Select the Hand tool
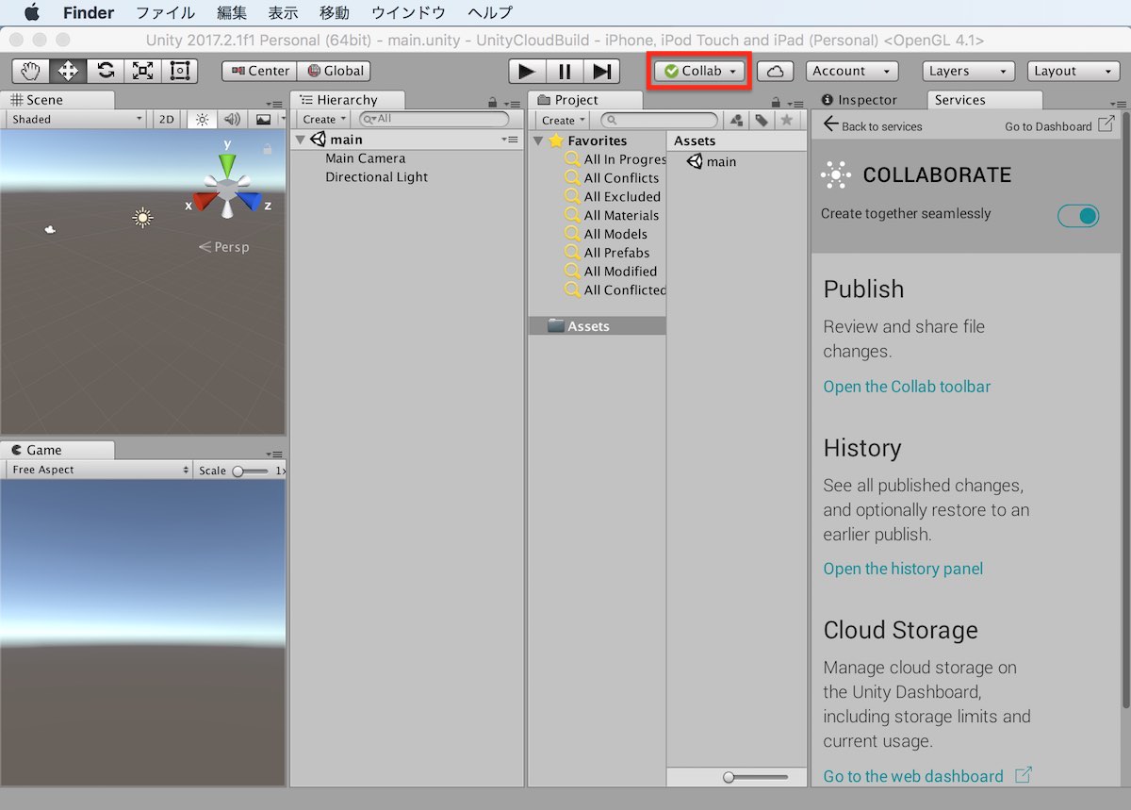Screen dimensions: 1131x810 click(31, 71)
